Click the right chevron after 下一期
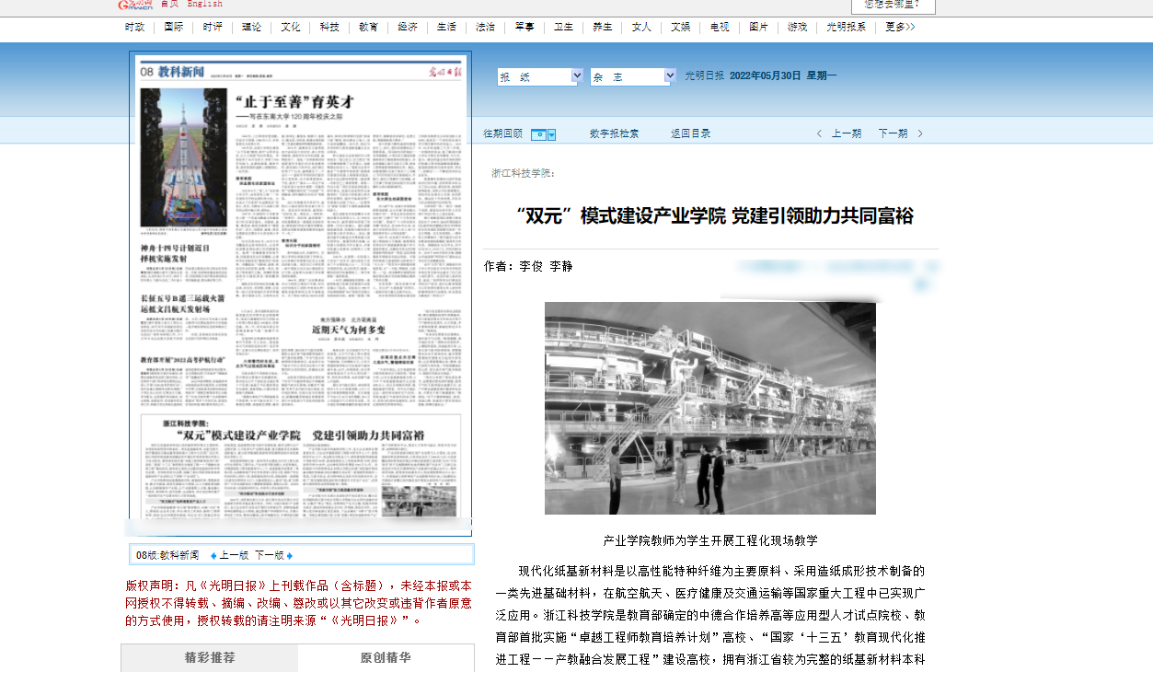This screenshot has height=684, width=1153. (919, 134)
